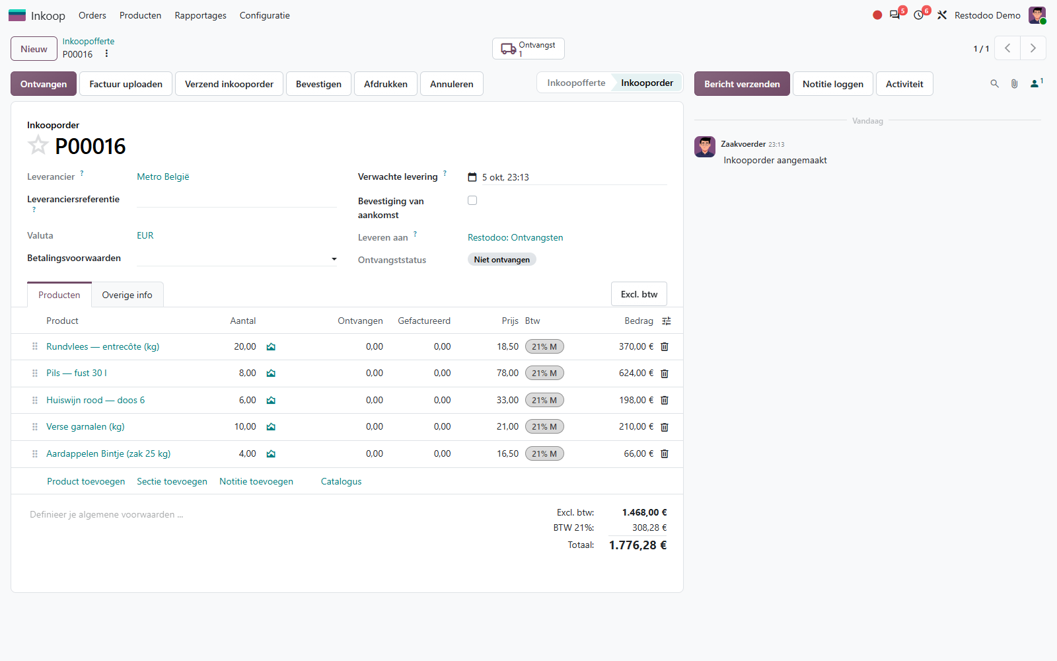Viewport: 1057px width, 661px height.
Task: Open the followers icon in the chatter
Action: (x=1037, y=83)
